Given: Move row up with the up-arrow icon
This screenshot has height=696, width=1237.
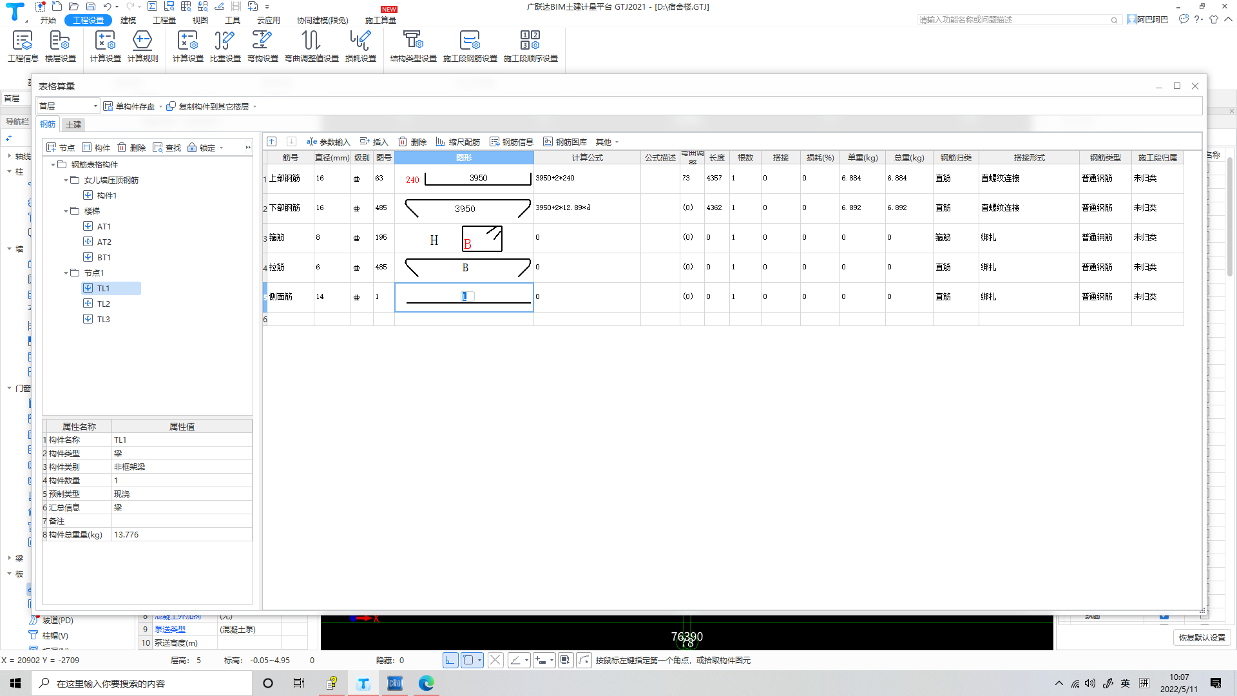Looking at the screenshot, I should 272,142.
